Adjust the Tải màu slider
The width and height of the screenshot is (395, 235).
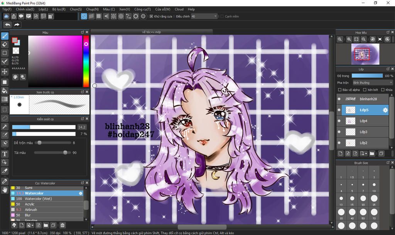pos(53,153)
